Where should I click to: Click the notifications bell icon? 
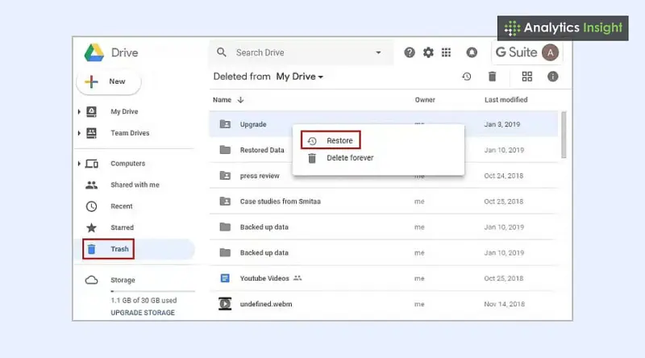(x=472, y=52)
